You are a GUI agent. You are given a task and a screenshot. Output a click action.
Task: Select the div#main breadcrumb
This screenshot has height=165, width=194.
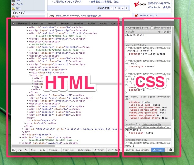point(99,150)
